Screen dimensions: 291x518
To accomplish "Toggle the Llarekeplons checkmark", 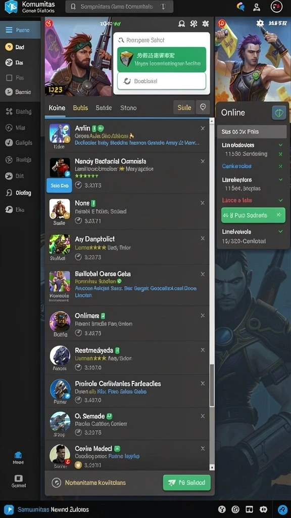I will pos(281,180).
